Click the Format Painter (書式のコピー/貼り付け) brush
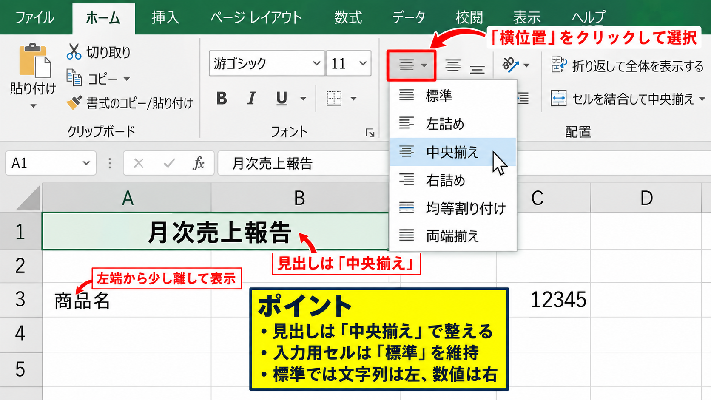711x400 pixels. point(74,102)
